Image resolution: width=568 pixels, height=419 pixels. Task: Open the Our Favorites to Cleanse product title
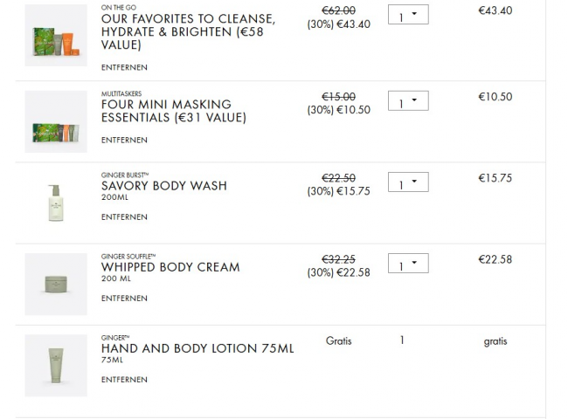pos(188,31)
